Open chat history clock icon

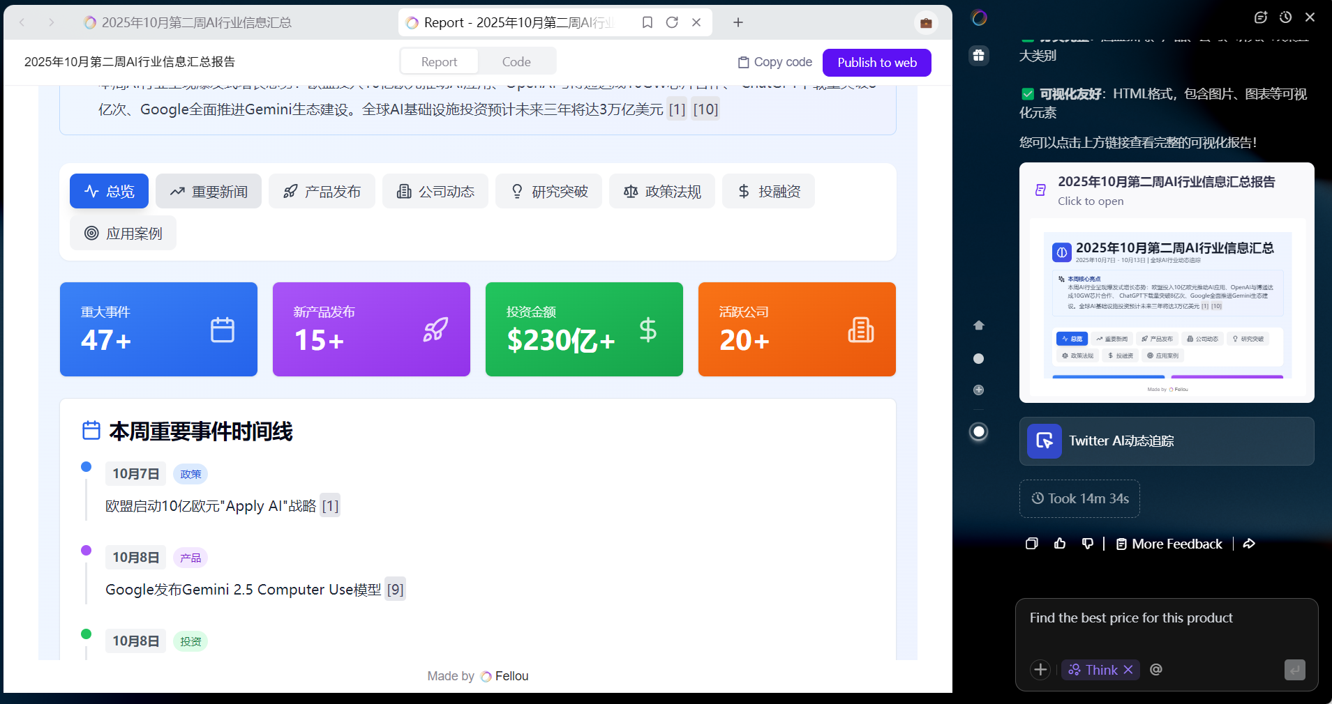pyautogui.click(x=1285, y=17)
